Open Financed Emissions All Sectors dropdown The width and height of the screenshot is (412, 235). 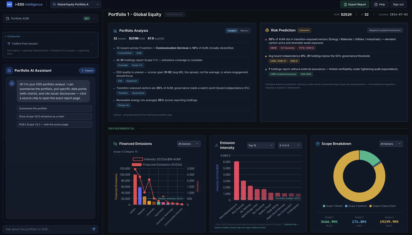tap(189, 144)
